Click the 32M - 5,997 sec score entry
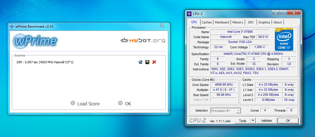 tap(45, 62)
